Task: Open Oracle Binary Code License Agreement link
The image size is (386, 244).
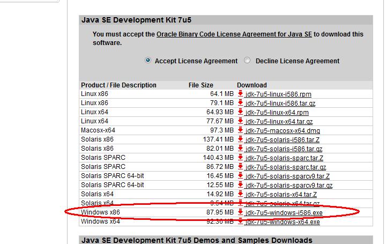Action: tap(234, 34)
